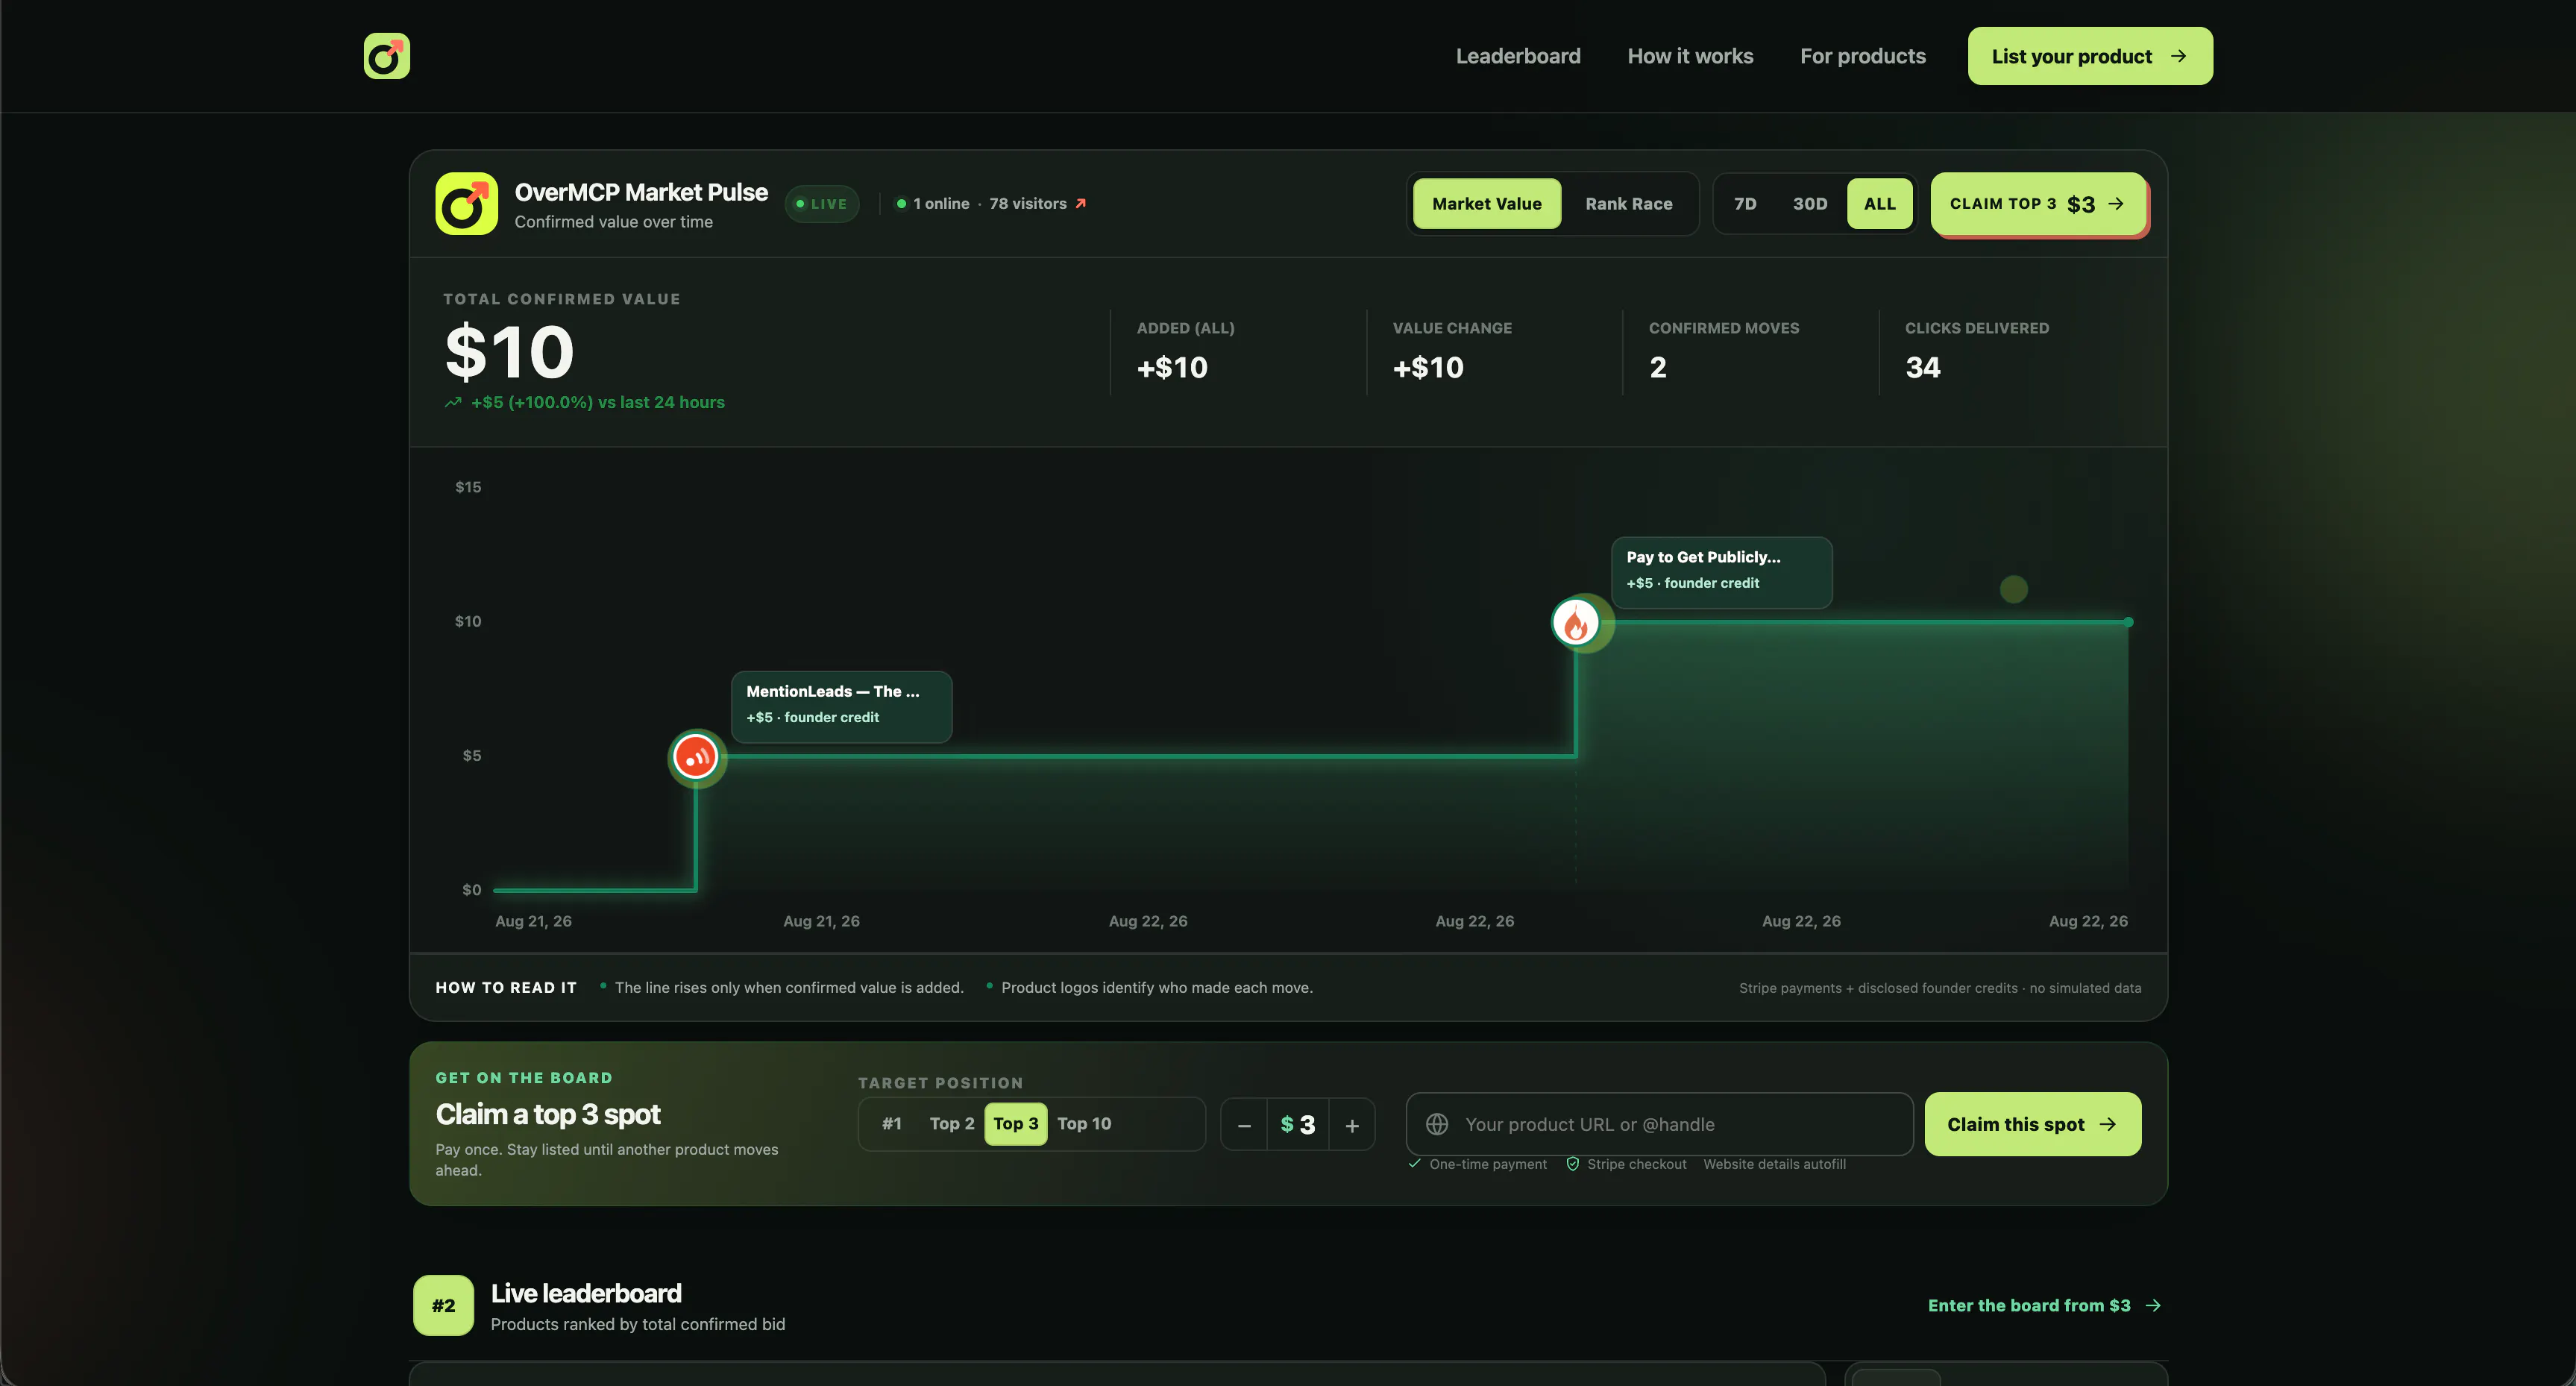Image resolution: width=2576 pixels, height=1386 pixels.
Task: Go to How it works
Action: click(1690, 56)
